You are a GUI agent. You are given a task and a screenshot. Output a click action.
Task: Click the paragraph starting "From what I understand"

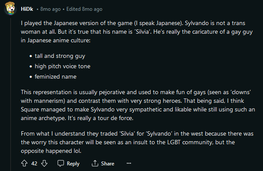pyautogui.click(x=137, y=142)
